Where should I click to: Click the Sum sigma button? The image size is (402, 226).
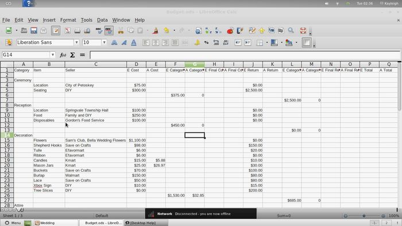[72, 55]
